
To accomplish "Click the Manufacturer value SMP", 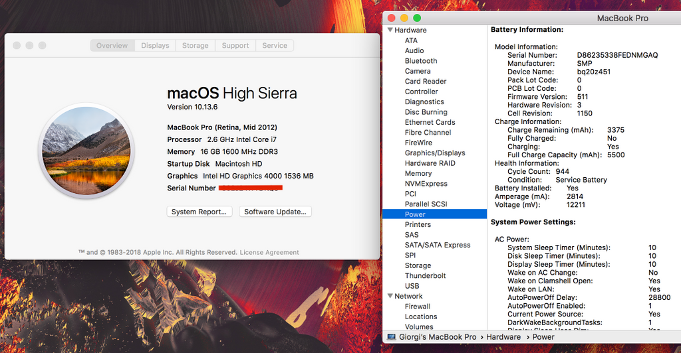I will (x=584, y=63).
